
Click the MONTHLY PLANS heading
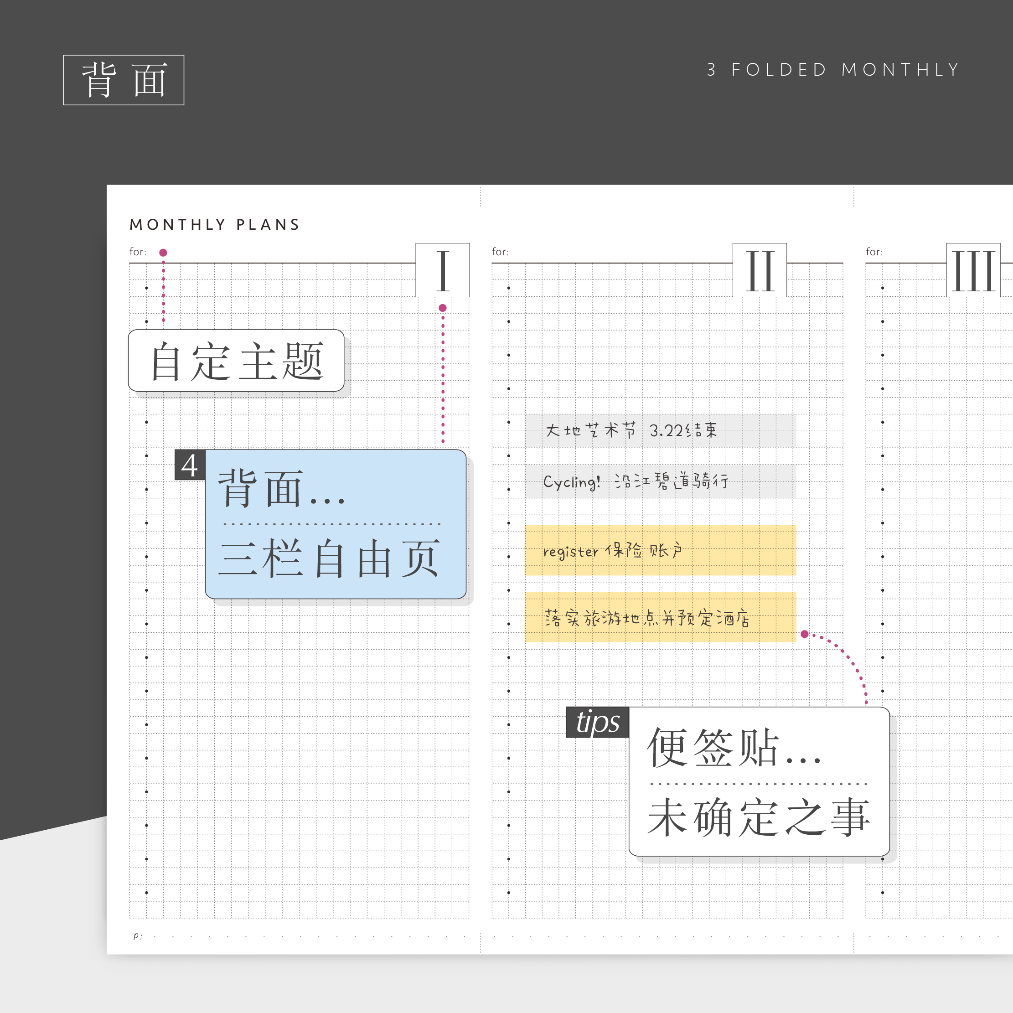click(x=214, y=225)
